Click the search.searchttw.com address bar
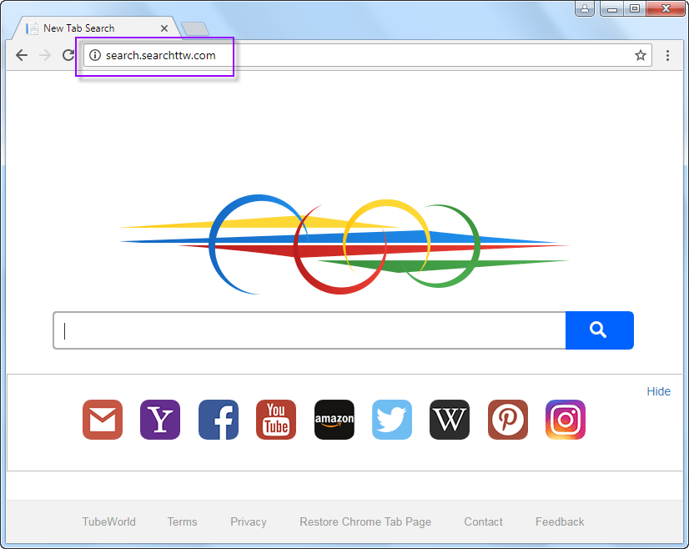 pos(367,55)
